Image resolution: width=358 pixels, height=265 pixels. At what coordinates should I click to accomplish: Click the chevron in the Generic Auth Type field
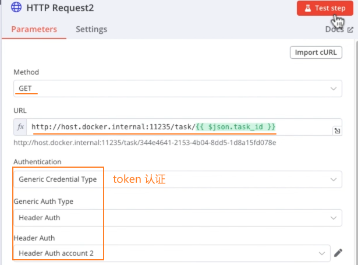click(334, 217)
